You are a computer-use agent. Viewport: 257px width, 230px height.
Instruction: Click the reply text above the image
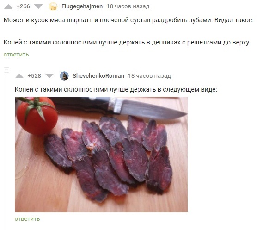pyautogui.click(x=116, y=90)
